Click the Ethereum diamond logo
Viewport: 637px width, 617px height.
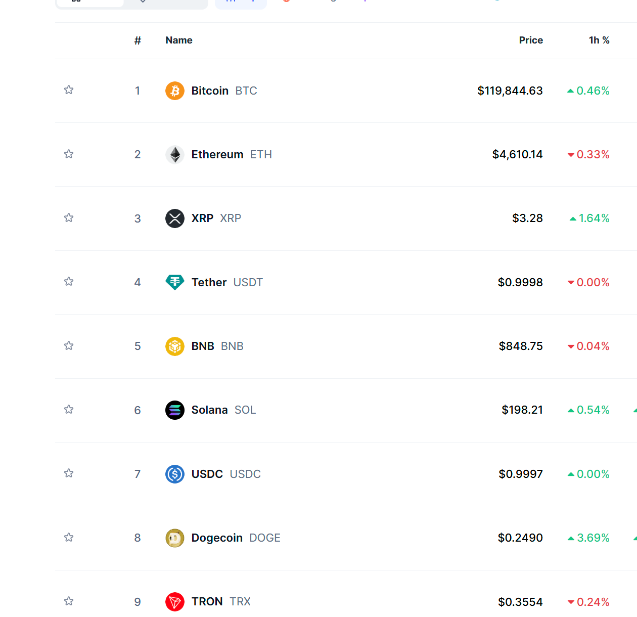(175, 155)
